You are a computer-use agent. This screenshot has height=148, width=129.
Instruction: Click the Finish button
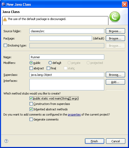(x=95, y=141)
